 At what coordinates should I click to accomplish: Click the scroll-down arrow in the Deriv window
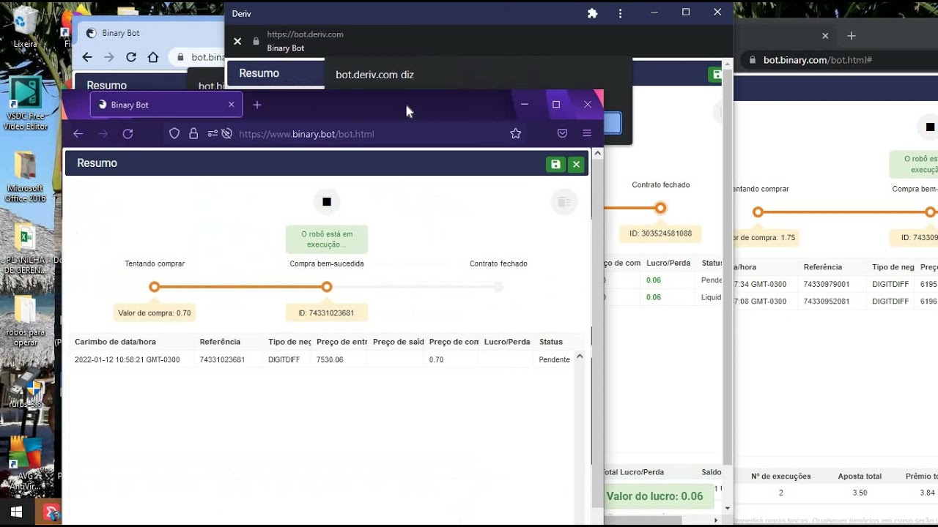pyautogui.click(x=728, y=507)
